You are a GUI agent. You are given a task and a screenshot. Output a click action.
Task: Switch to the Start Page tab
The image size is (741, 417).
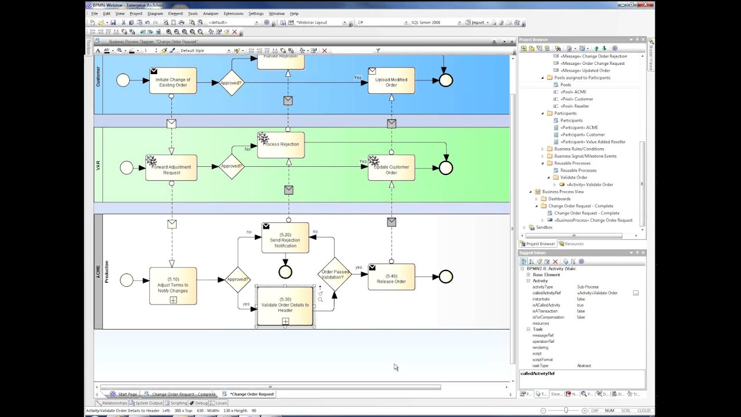click(x=124, y=394)
